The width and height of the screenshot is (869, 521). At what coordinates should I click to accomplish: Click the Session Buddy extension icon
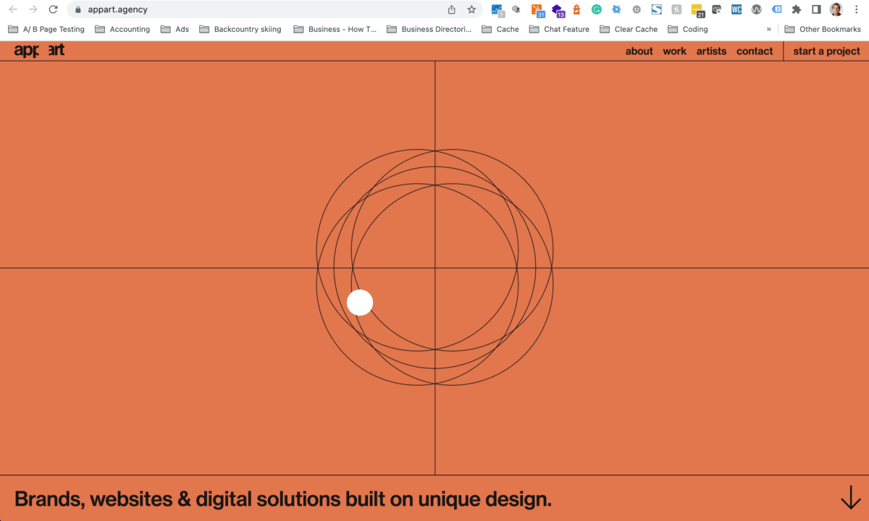[655, 9]
